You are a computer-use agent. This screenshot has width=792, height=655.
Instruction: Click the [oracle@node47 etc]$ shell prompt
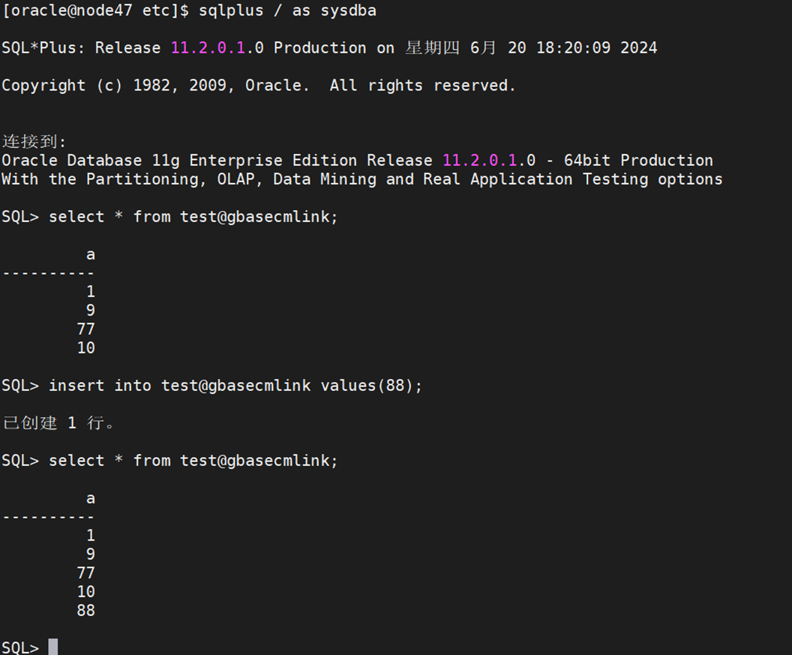click(x=95, y=11)
